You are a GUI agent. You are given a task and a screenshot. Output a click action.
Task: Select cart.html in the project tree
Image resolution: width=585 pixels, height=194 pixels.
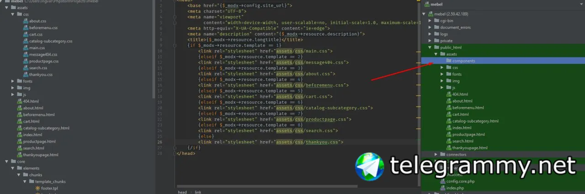click(31, 121)
